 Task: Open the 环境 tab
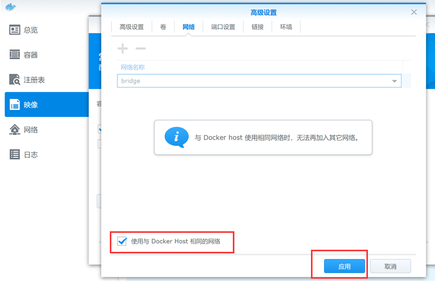pos(286,27)
